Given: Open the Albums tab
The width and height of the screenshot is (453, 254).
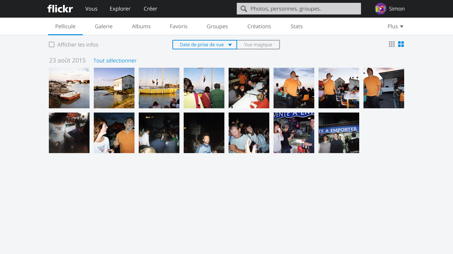Looking at the screenshot, I should pos(141,26).
